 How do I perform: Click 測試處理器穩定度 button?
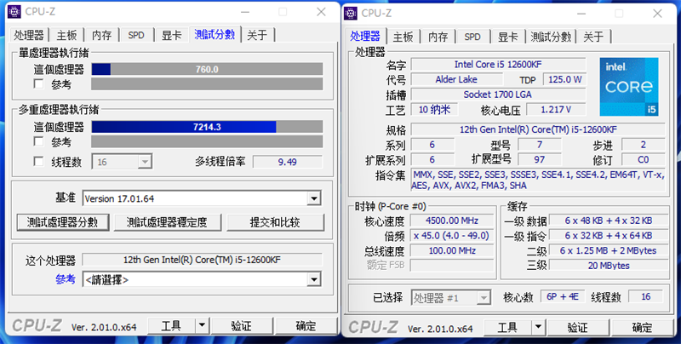point(167,222)
